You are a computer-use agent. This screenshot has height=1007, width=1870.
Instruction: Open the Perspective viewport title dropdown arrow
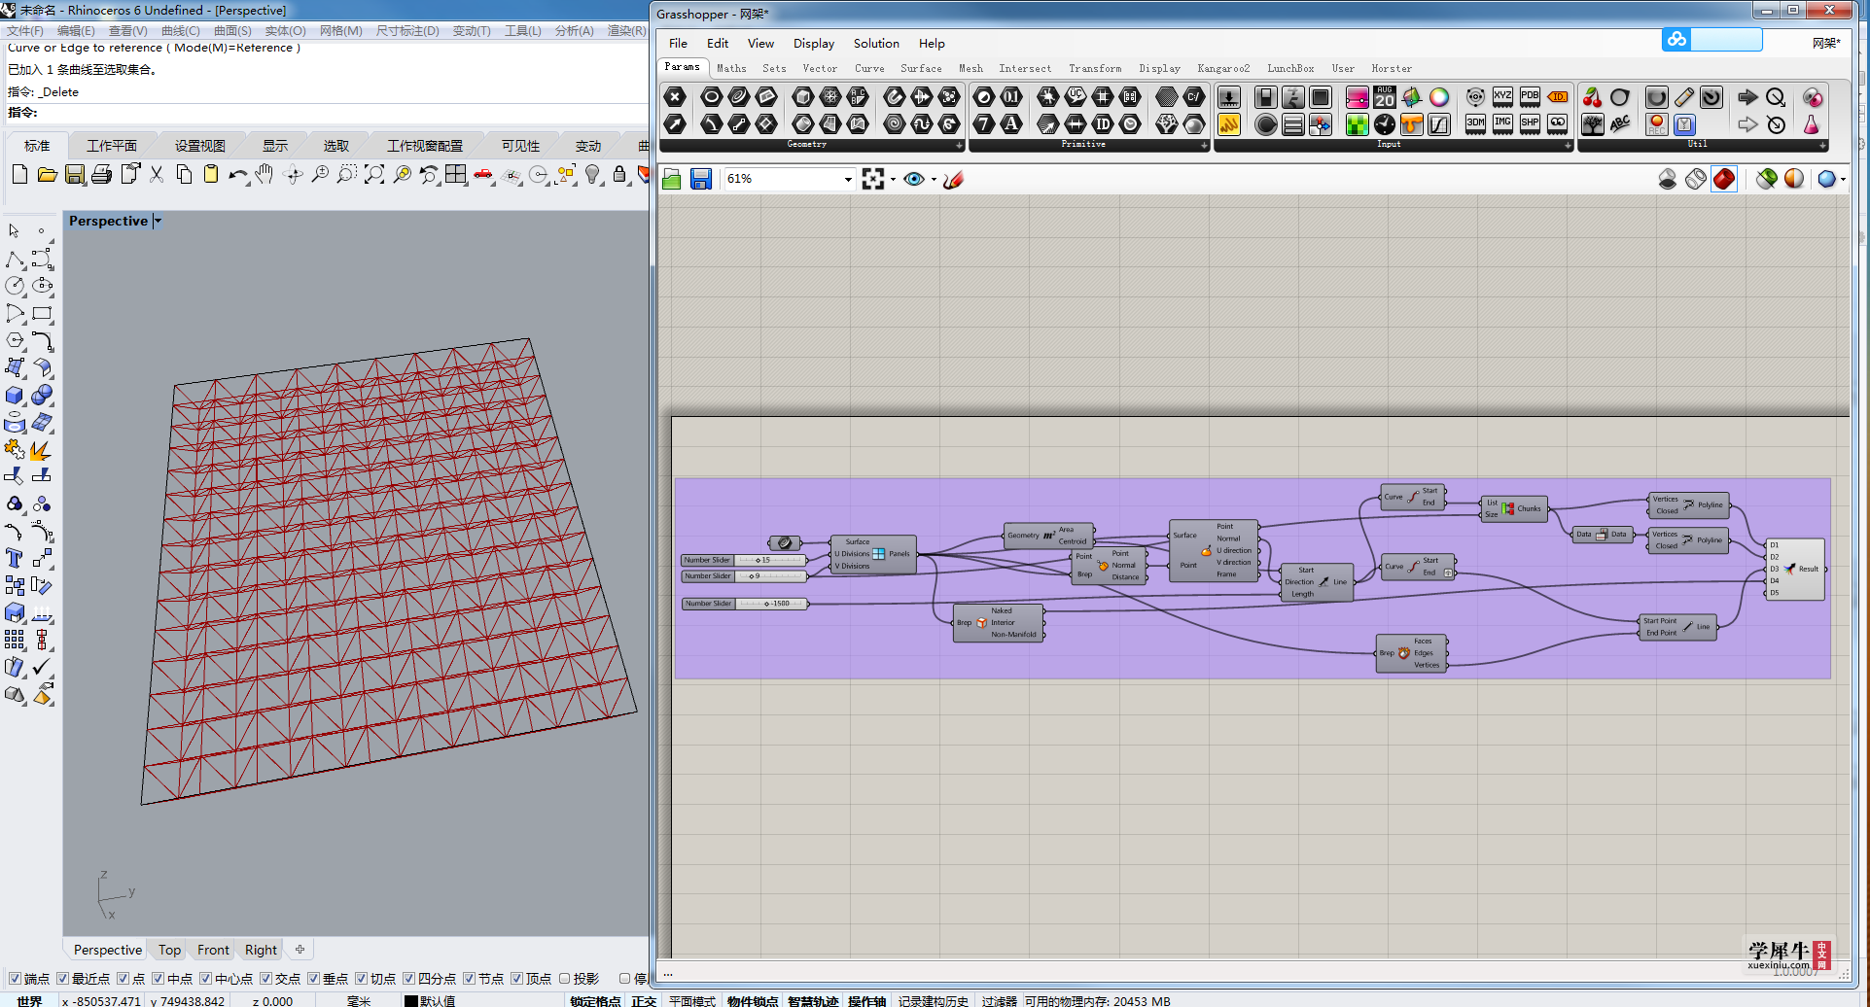tap(158, 221)
